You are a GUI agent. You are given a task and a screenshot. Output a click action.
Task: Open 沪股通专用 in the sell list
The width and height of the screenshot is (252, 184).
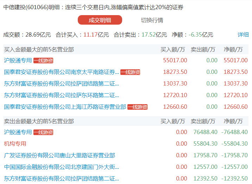pyautogui.click(x=18, y=132)
